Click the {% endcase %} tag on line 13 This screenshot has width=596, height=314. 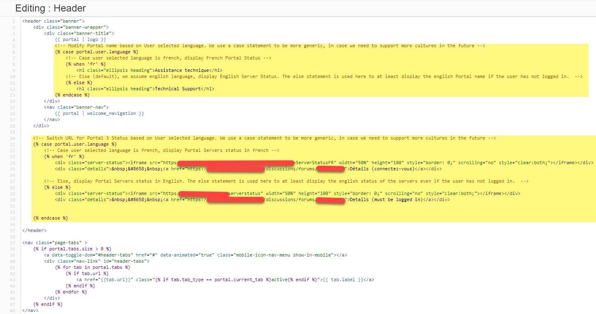(x=72, y=95)
